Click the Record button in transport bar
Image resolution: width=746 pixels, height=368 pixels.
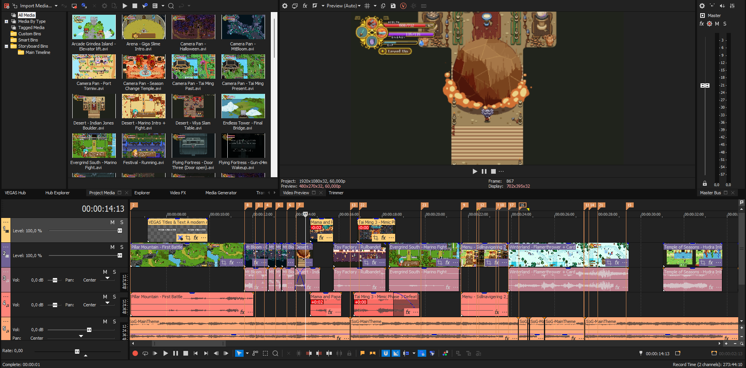tap(135, 353)
